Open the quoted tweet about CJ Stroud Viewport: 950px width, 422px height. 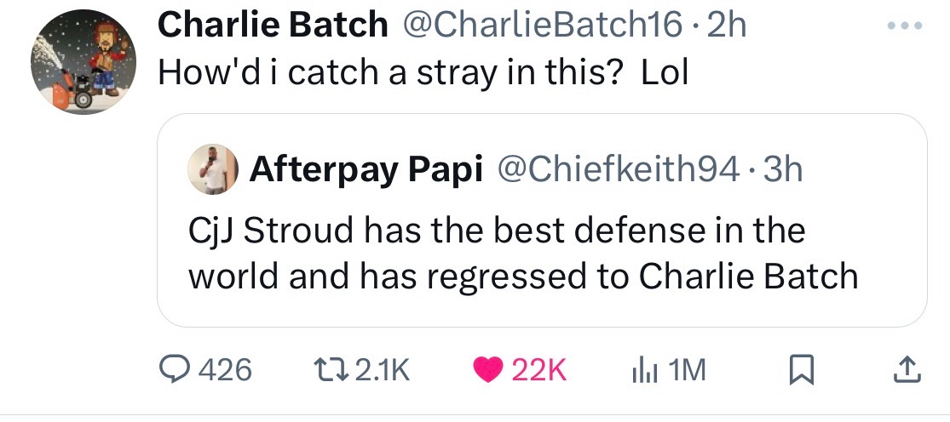(x=522, y=253)
